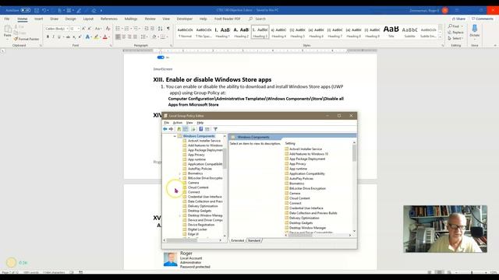Image resolution: width=499 pixels, height=280 pixels.
Task: Click the Bullets list icon
Action: 118,29
